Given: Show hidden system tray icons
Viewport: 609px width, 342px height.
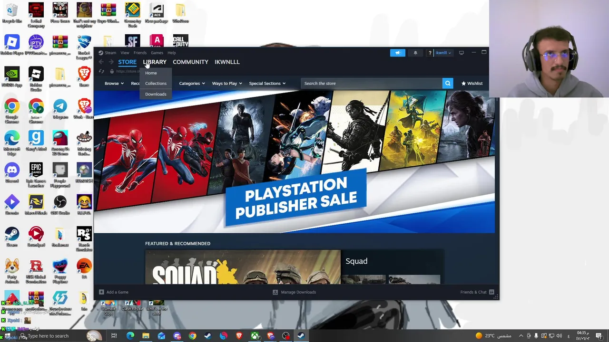Looking at the screenshot, I should pyautogui.click(x=521, y=336).
